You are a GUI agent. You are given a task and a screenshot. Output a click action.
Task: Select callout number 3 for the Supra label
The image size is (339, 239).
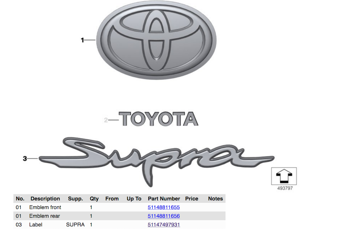coord(25,158)
